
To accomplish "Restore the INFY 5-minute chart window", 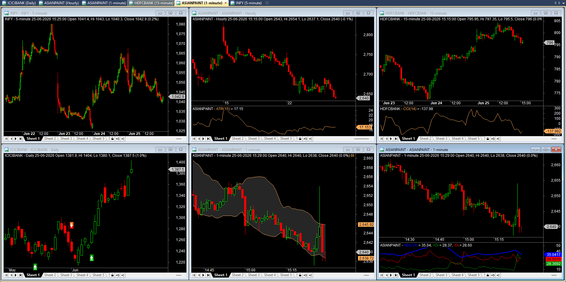I will [x=170, y=13].
